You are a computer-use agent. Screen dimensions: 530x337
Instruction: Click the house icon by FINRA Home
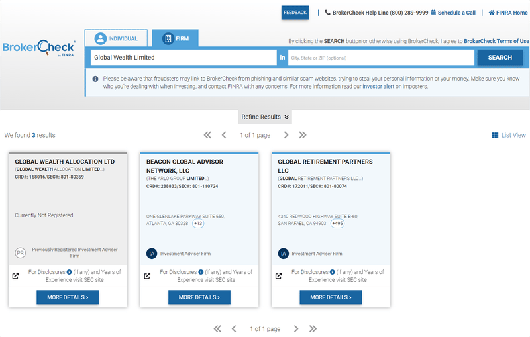tap(492, 13)
